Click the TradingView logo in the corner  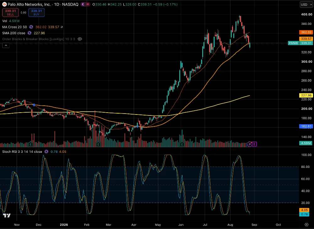[7, 216]
